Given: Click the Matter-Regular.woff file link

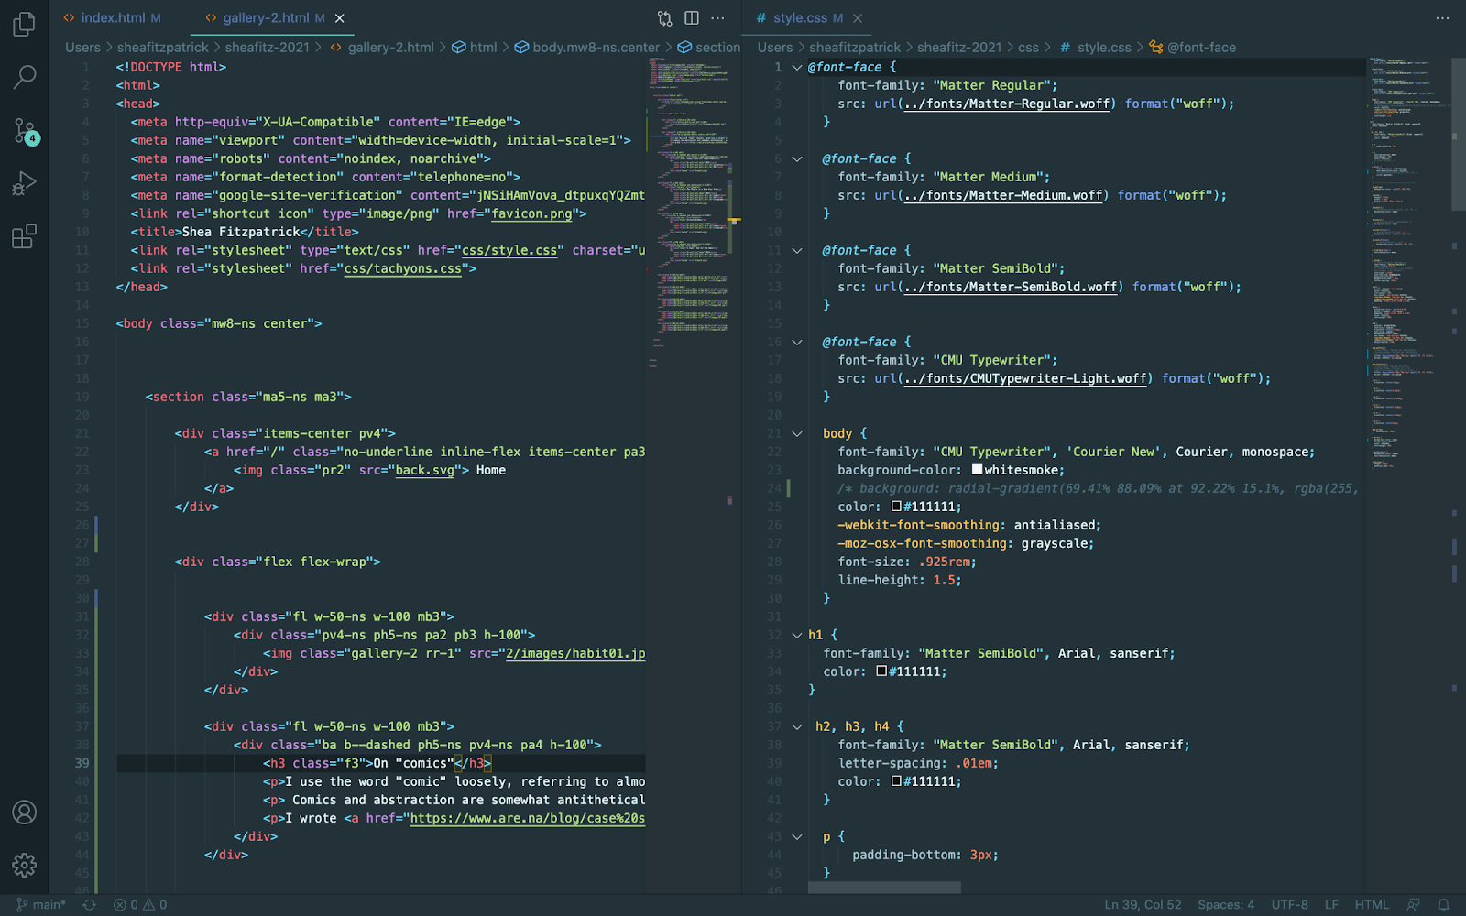Looking at the screenshot, I should pyautogui.click(x=1006, y=104).
